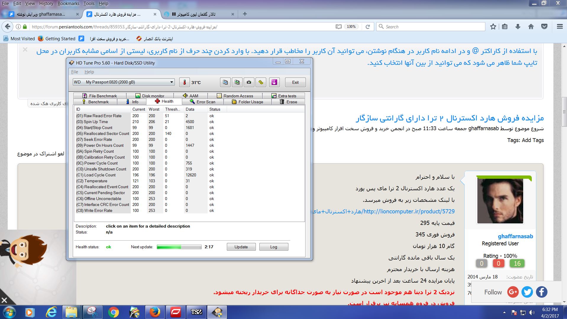The height and width of the screenshot is (319, 567).
Task: Click the volume speaker tray icon
Action: (532, 312)
